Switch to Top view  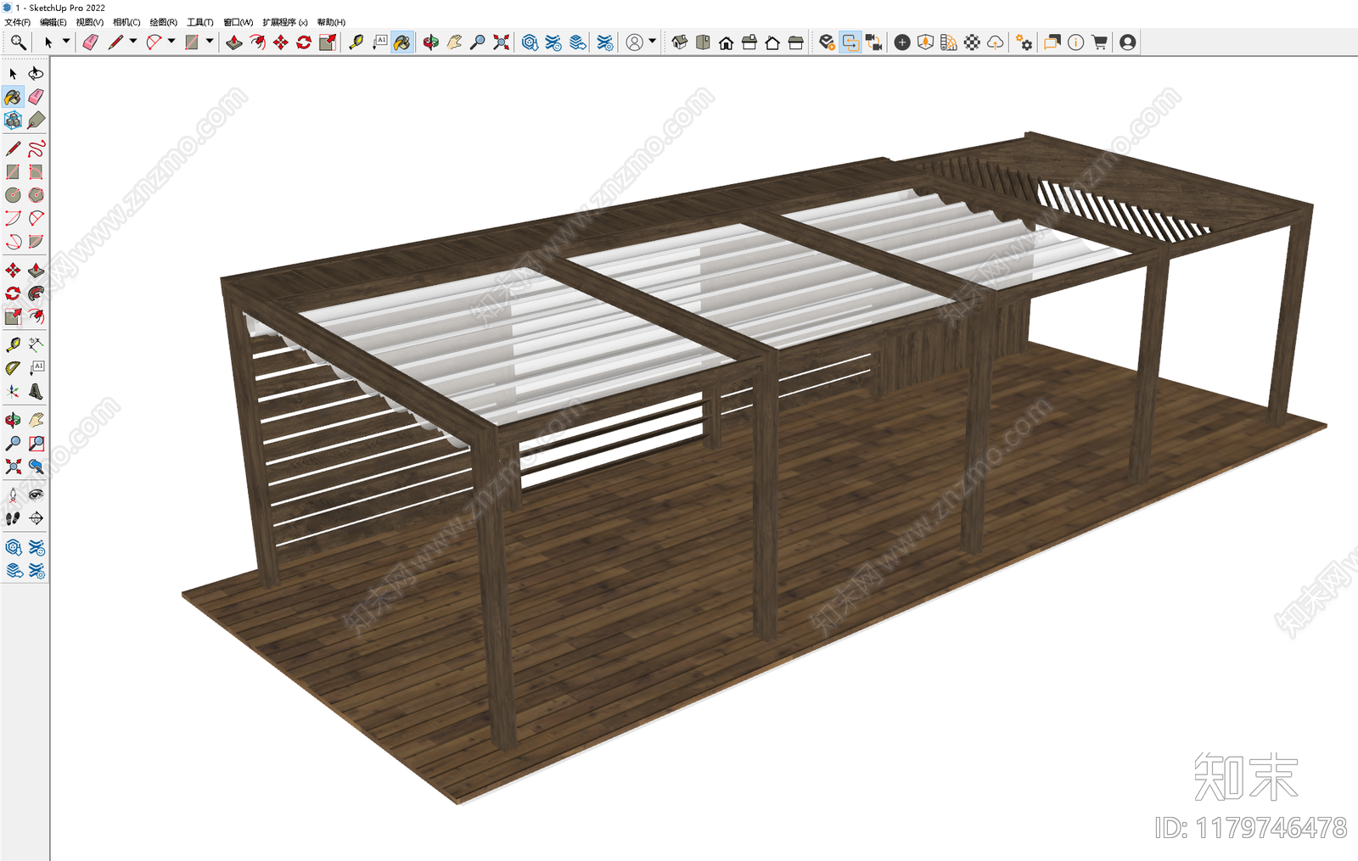(x=703, y=42)
